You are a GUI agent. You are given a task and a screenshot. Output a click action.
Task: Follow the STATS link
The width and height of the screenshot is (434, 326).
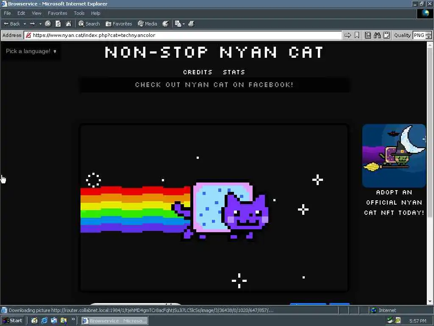(x=234, y=72)
